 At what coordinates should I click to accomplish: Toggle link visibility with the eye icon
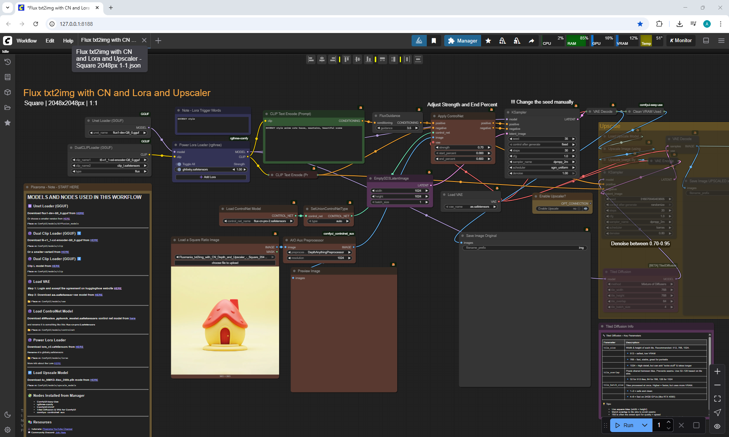tap(717, 426)
